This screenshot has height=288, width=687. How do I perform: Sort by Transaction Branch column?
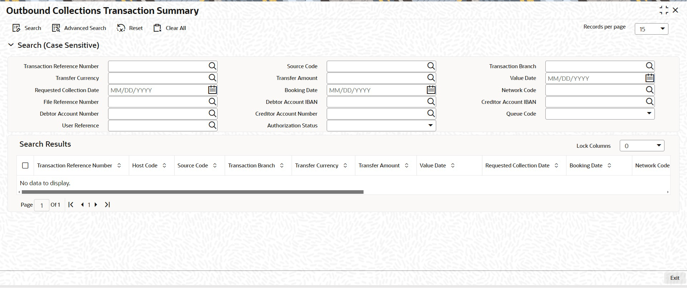[x=282, y=166]
